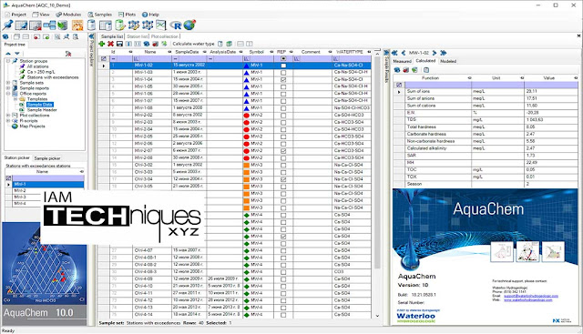Toggle REP checkbox for sample MW-1-02
The height and width of the screenshot is (334, 583).
pyautogui.click(x=283, y=66)
